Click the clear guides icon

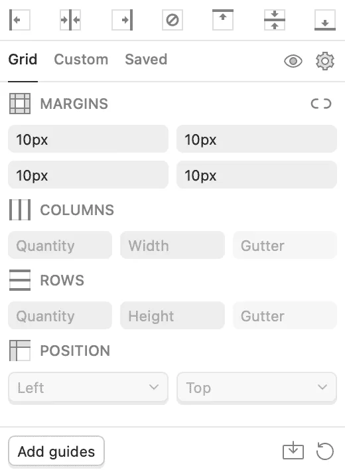pos(172,20)
